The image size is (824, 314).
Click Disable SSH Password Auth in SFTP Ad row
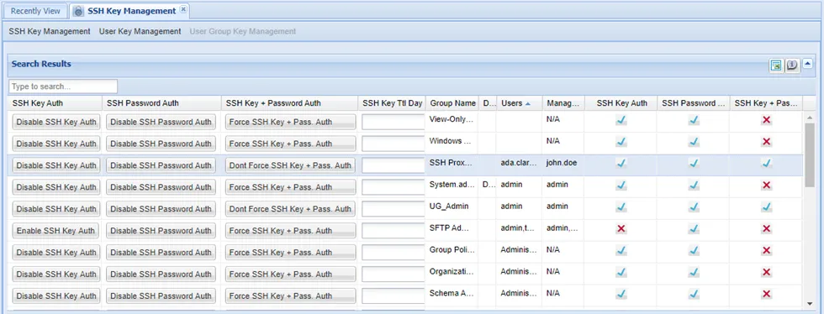[161, 231]
